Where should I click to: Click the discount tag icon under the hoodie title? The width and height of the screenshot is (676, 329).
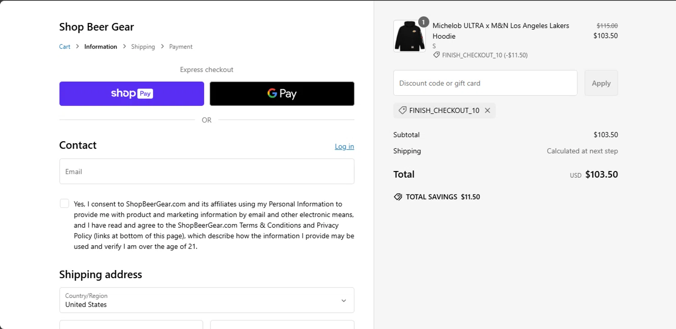436,55
